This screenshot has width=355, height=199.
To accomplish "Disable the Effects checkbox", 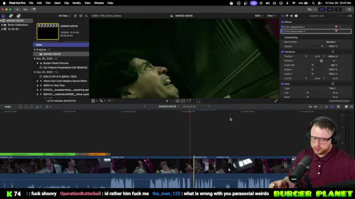I will pos(282,22).
